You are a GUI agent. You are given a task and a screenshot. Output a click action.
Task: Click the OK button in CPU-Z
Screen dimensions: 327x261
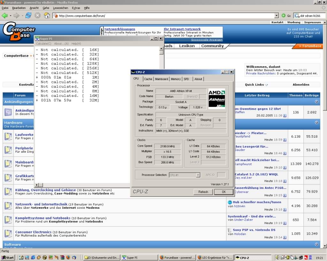pos(224,192)
